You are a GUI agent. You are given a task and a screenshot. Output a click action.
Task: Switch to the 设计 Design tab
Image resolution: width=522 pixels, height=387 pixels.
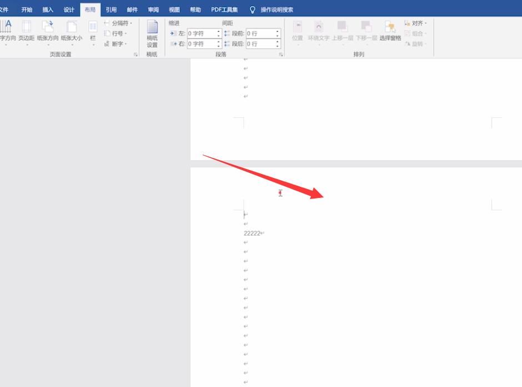pyautogui.click(x=69, y=9)
